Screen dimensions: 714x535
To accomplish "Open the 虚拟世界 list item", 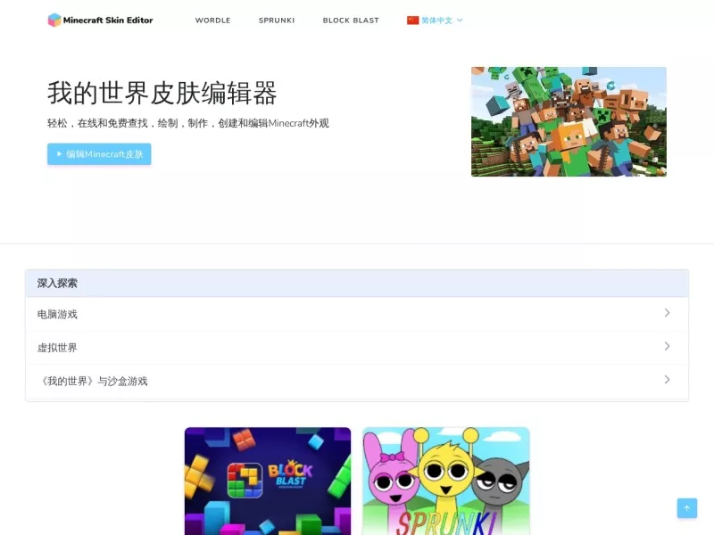I will 357,348.
